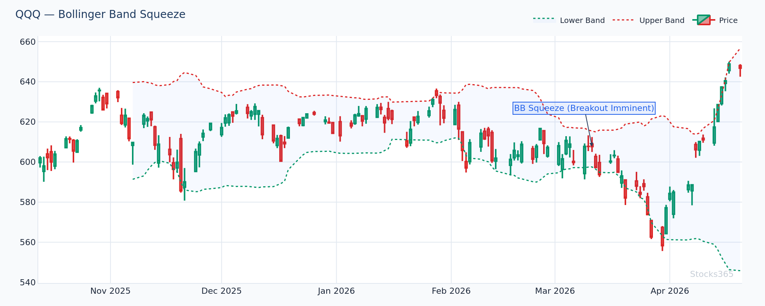Click the green dotted Lower Band swatch
Viewport: 765px width, 306px height.
pos(544,19)
